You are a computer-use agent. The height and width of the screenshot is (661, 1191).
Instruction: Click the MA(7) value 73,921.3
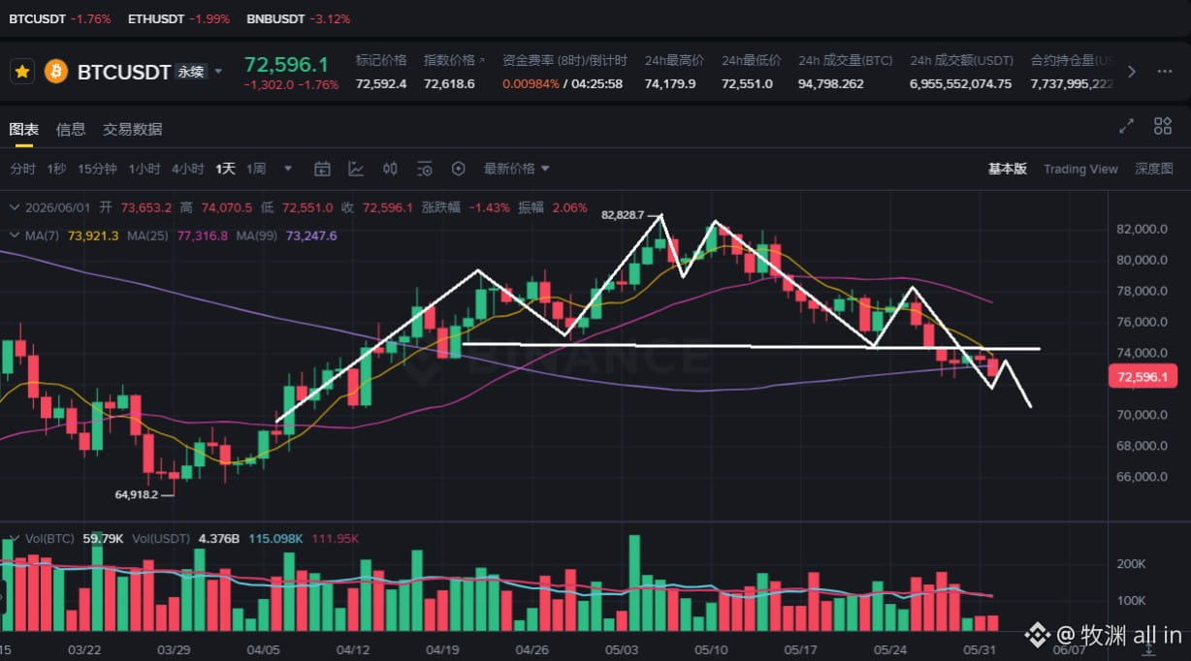(94, 236)
